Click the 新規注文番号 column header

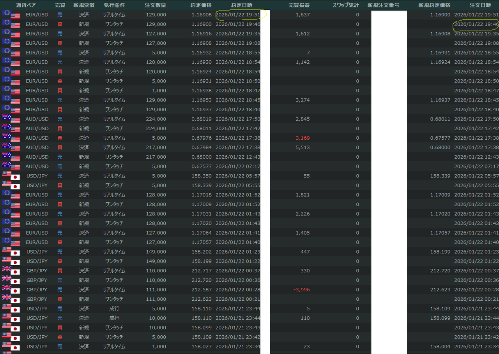(383, 5)
